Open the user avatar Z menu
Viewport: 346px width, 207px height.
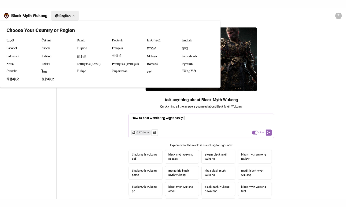tap(338, 16)
